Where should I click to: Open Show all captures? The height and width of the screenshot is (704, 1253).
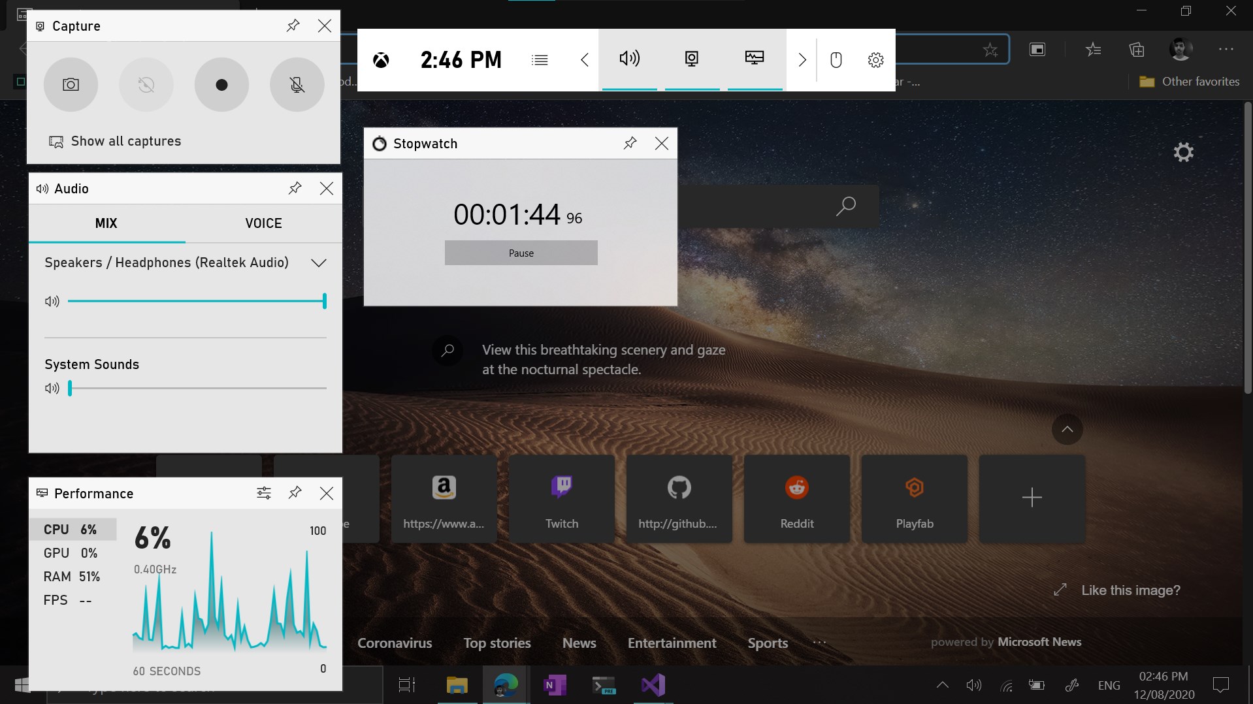(115, 141)
